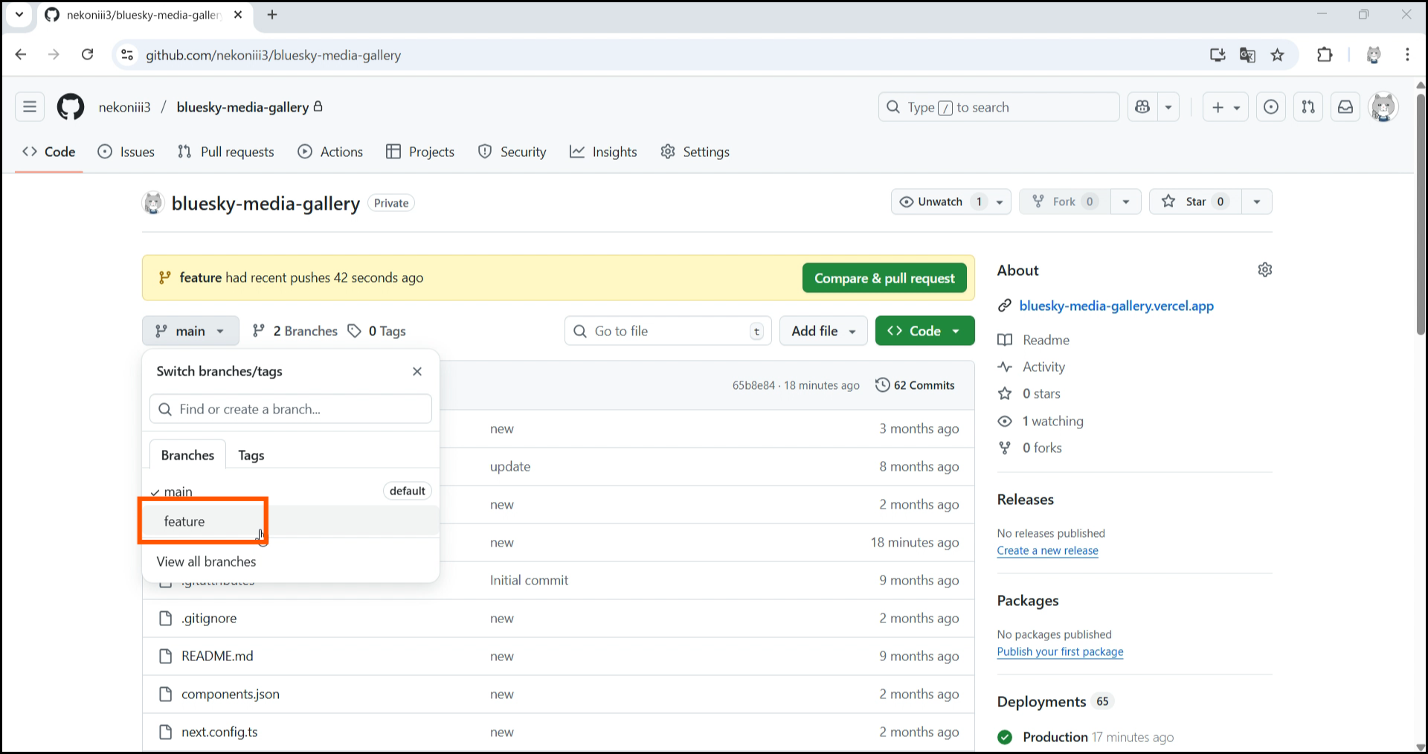Click Compare & pull request button

(884, 278)
